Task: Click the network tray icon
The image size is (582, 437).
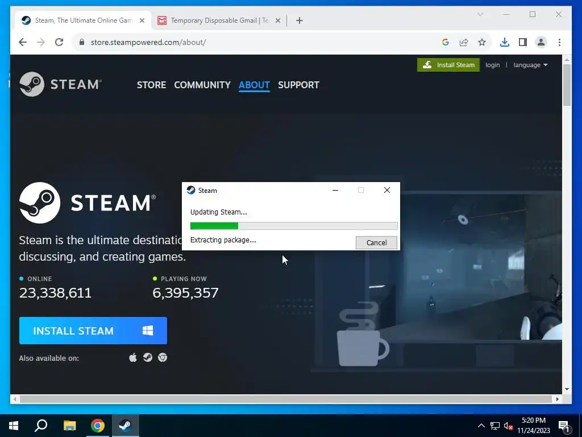Action: [x=495, y=426]
